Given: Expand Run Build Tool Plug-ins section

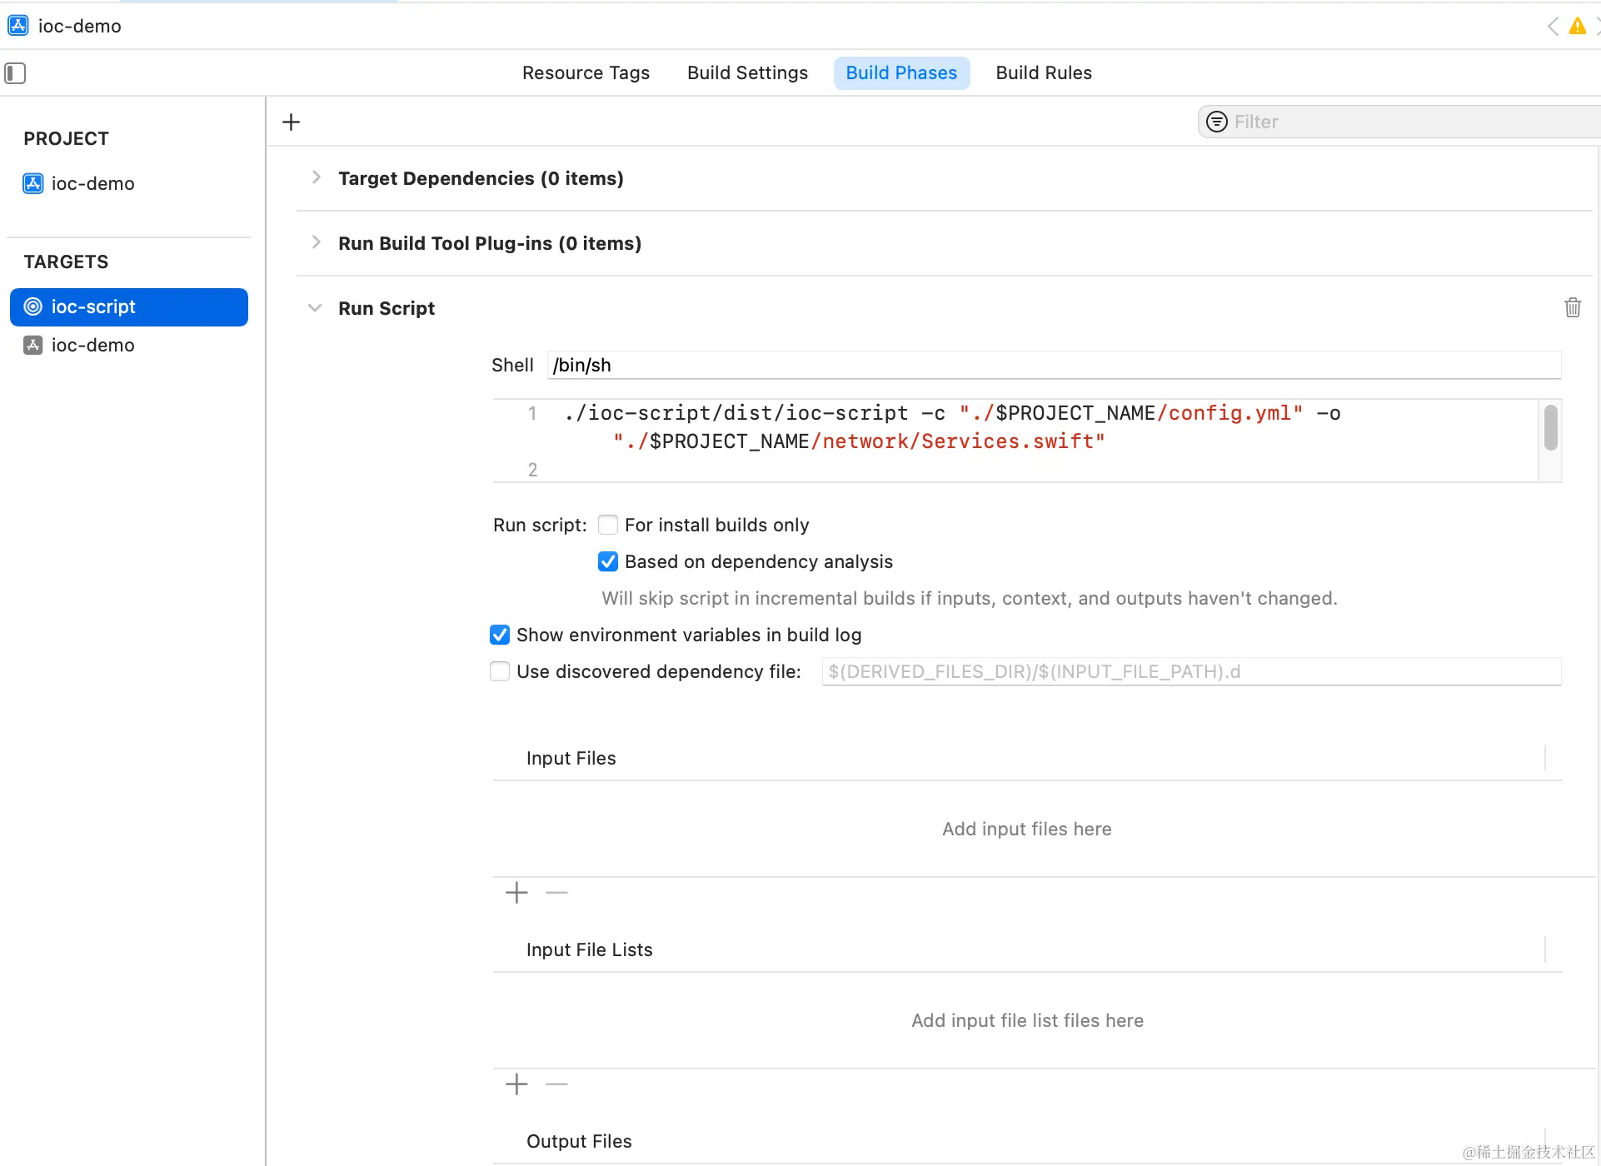Looking at the screenshot, I should coord(316,242).
